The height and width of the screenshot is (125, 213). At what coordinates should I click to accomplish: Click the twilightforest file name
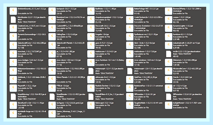[x=187, y=104]
